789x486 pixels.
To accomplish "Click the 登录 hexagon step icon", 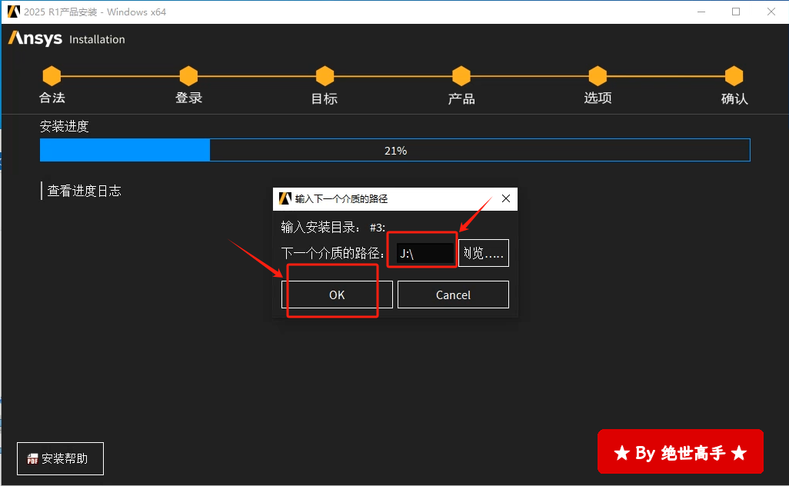I will pyautogui.click(x=188, y=76).
